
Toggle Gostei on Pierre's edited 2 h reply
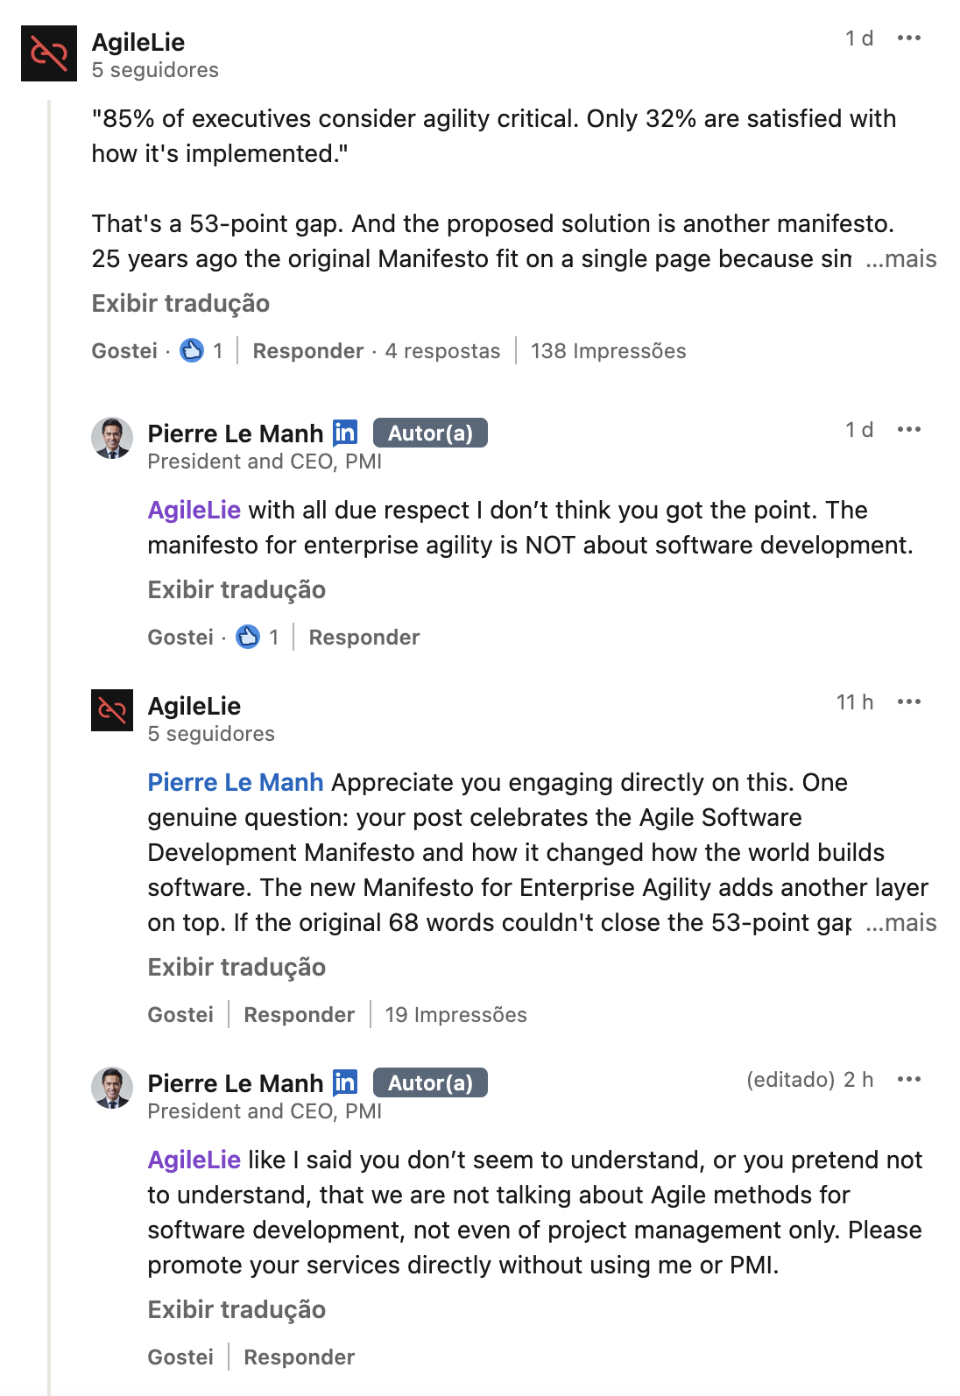point(180,1357)
